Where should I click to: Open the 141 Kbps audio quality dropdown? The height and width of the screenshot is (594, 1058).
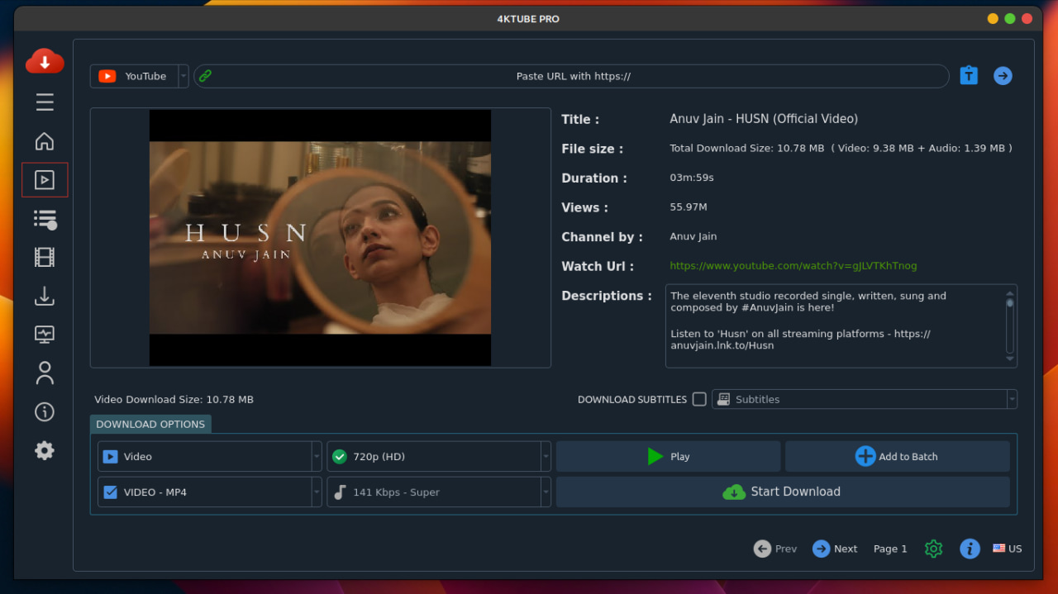click(x=439, y=492)
